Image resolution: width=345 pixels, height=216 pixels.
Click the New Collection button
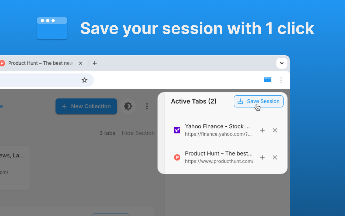coord(86,106)
